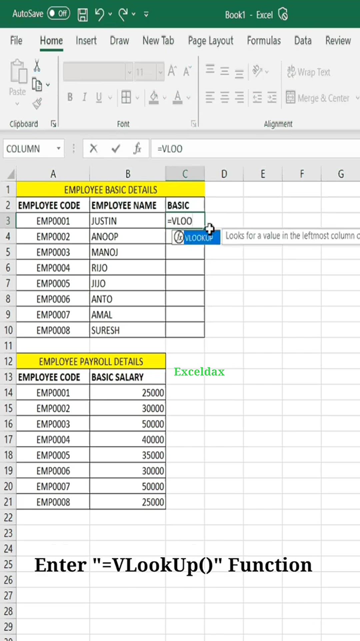Click the Select All corner triangle
The width and height of the screenshot is (360, 641).
point(11,174)
